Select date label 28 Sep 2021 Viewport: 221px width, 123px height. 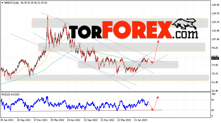click(x=24, y=120)
